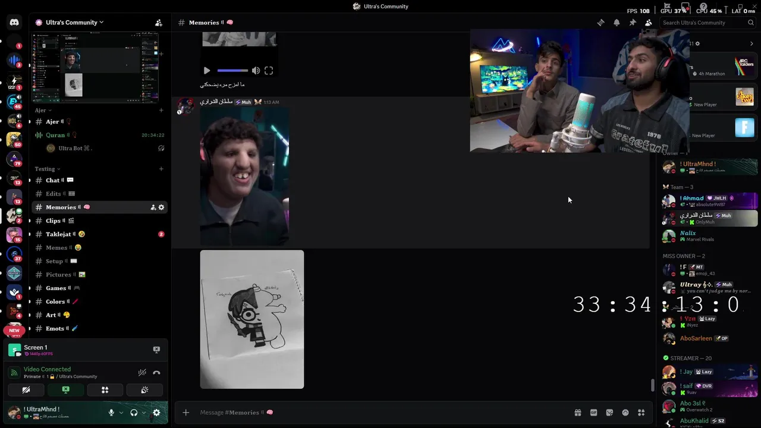
Task: Open the UltraMhnd user profile panel
Action: click(x=54, y=413)
